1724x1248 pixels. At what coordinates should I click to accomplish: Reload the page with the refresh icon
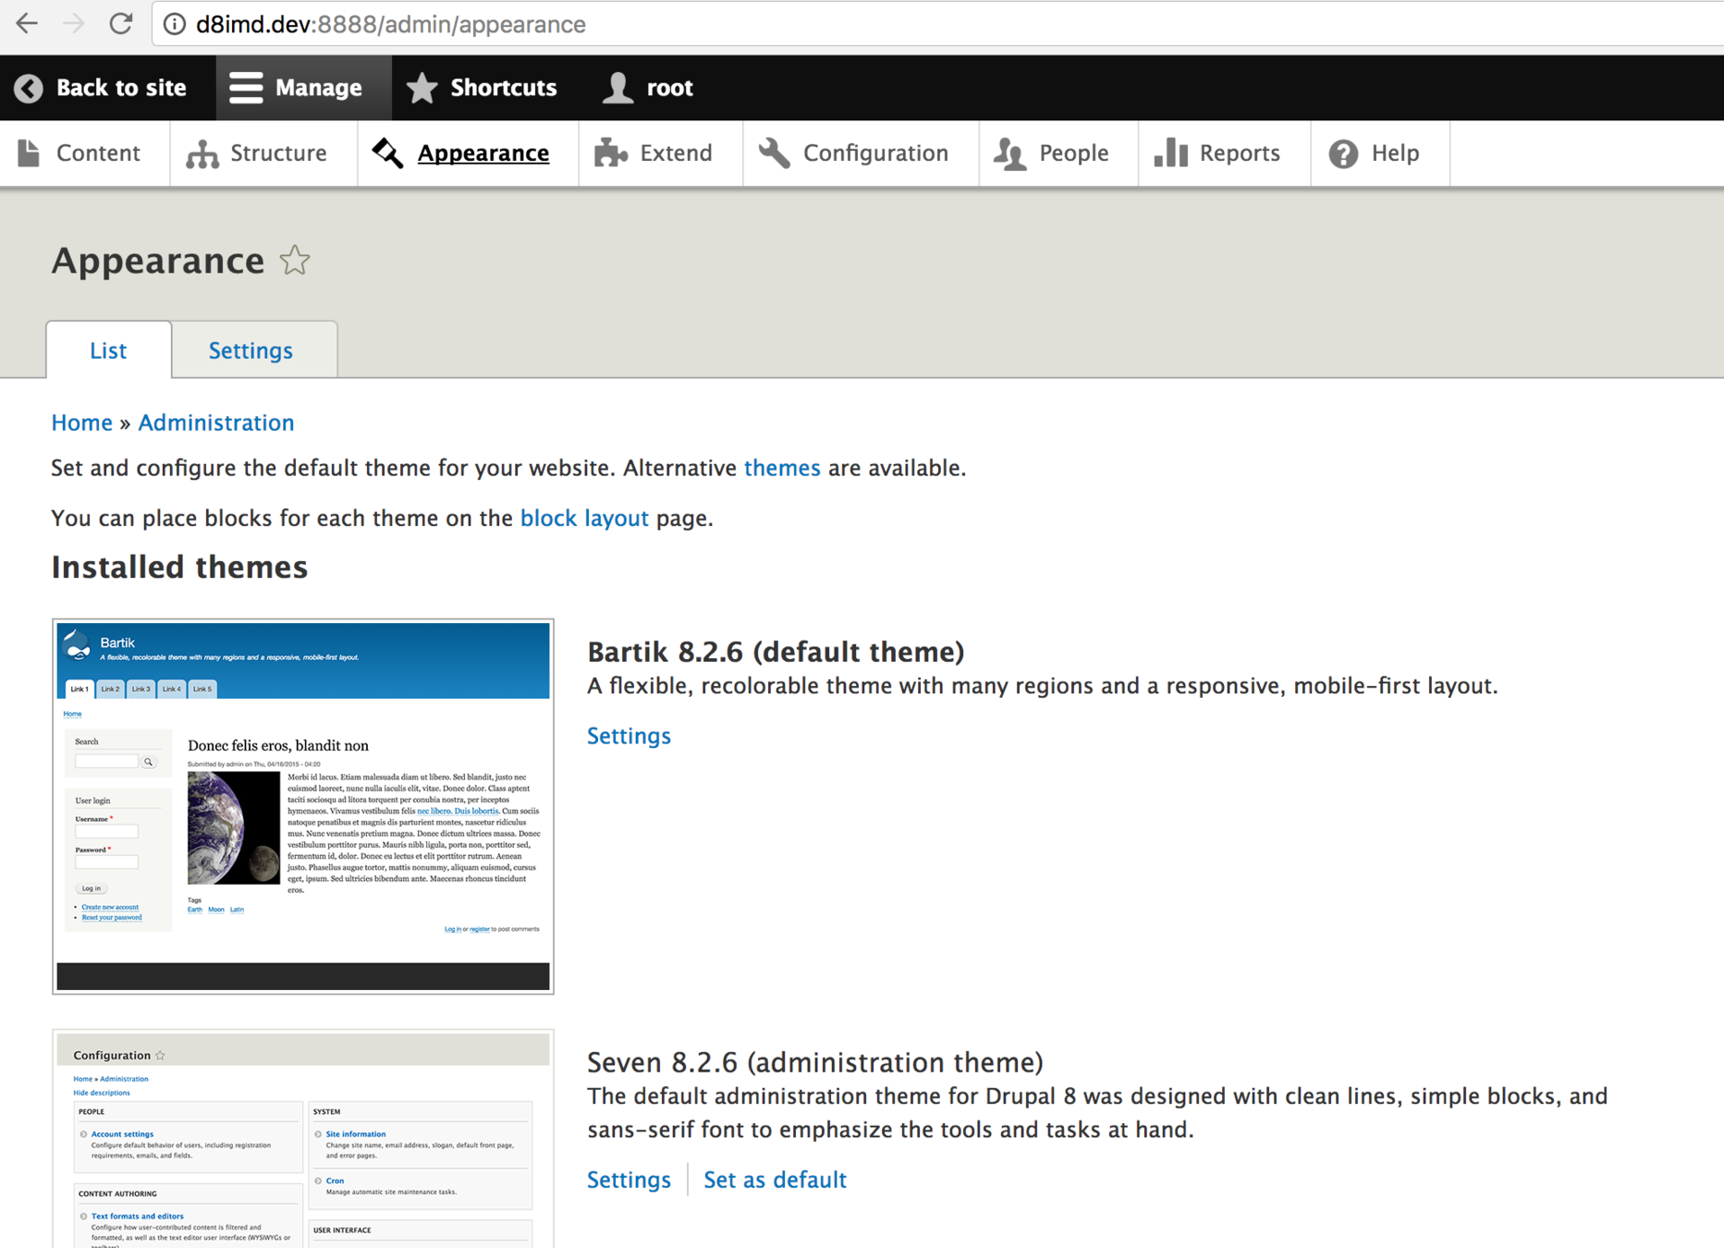pos(120,24)
